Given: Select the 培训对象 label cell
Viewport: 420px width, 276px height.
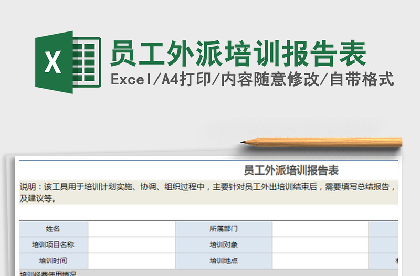Looking at the screenshot, I should pyautogui.click(x=224, y=245).
